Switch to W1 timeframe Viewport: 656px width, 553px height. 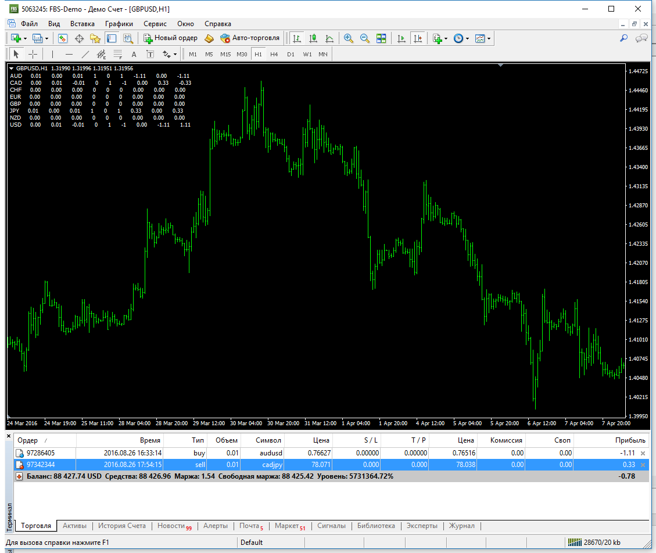pyautogui.click(x=307, y=55)
